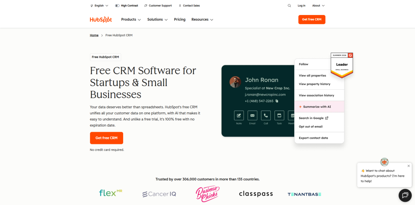Click the Free HubSpot CRM tag label
415x205 pixels.
click(105, 57)
